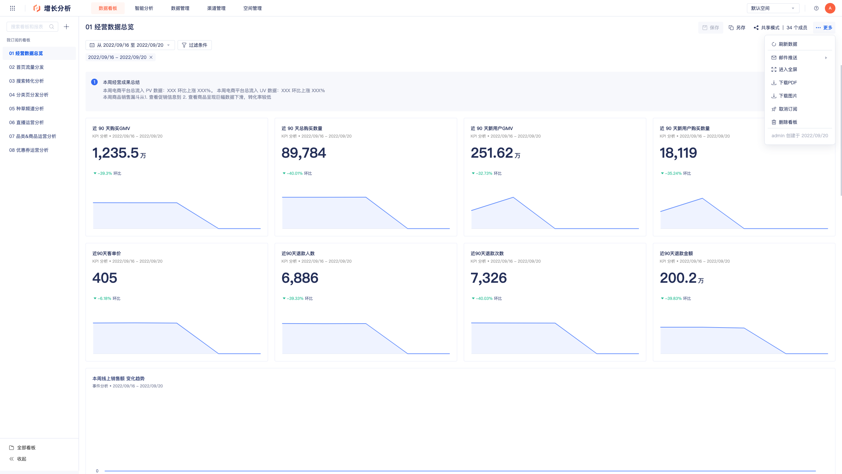Expand the 邮件推送 submenu arrow
This screenshot has width=842, height=474.
(826, 58)
